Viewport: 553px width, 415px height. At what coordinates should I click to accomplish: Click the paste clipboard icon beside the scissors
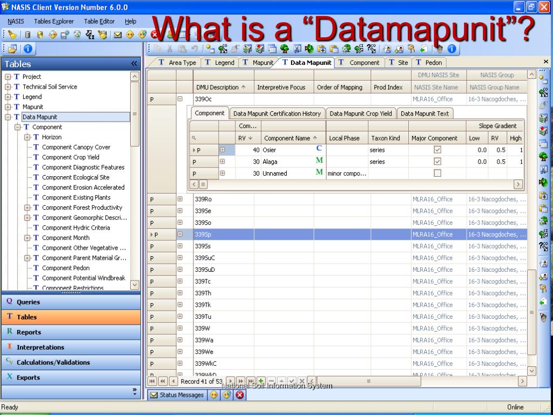(183, 49)
